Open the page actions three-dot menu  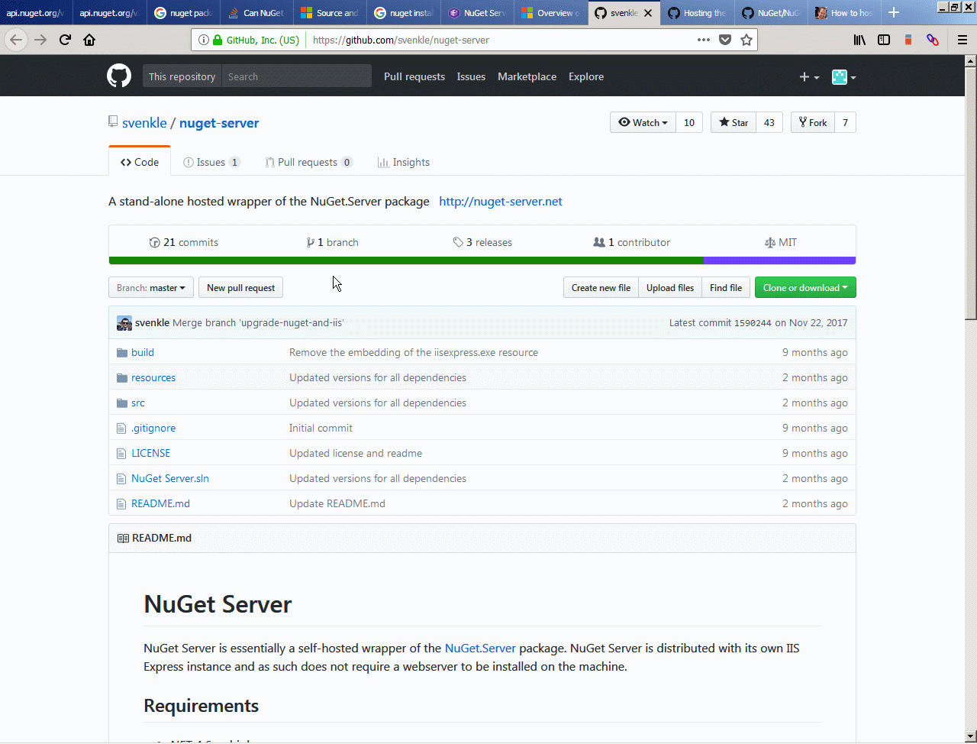704,40
